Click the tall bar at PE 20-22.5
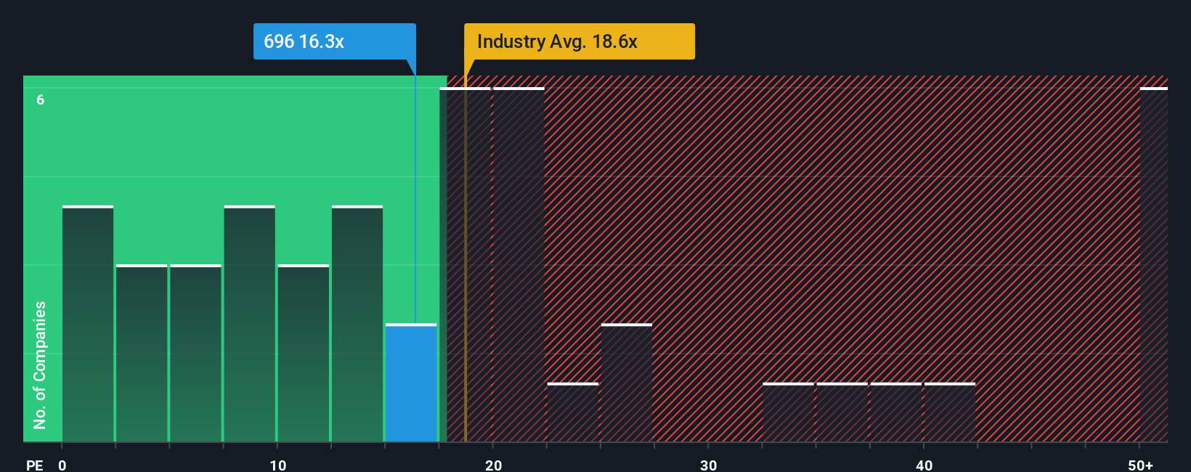The height and width of the screenshot is (472, 1191). click(519, 264)
